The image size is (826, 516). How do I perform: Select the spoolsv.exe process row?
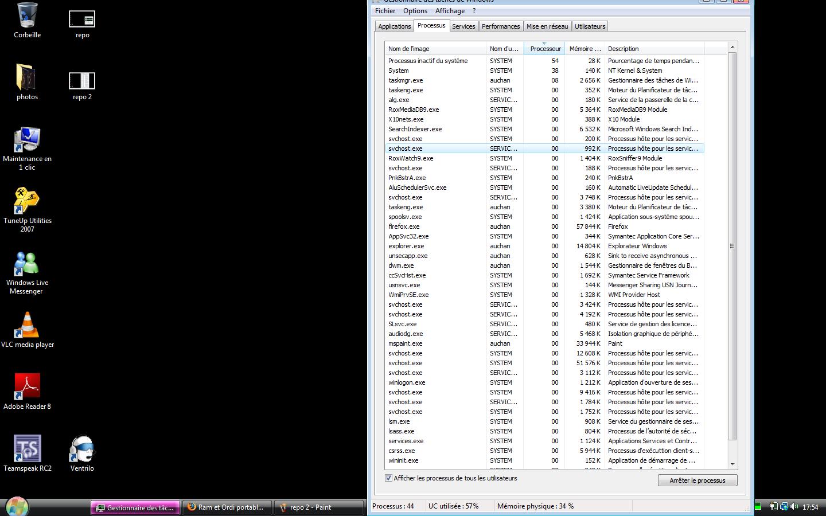point(544,217)
